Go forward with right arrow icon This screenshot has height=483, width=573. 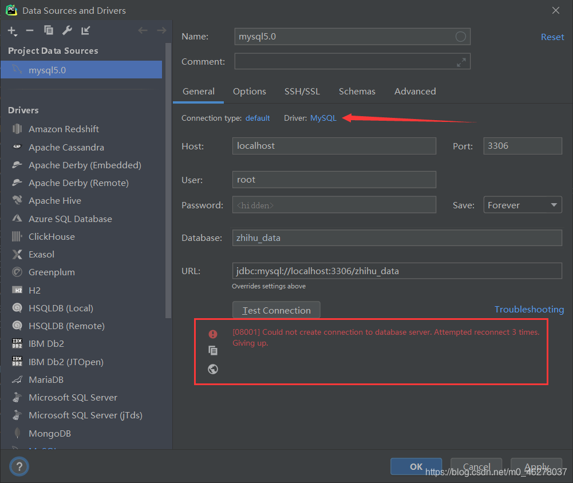click(x=161, y=30)
